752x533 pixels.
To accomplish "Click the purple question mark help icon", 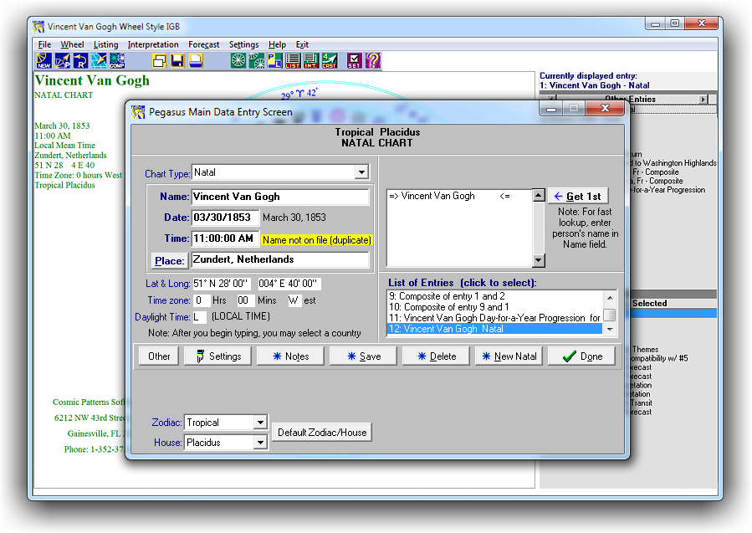I will click(373, 61).
